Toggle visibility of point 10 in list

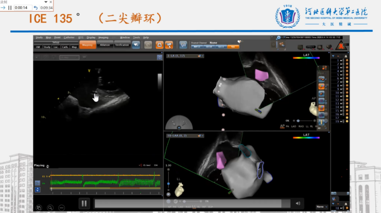tap(342, 93)
